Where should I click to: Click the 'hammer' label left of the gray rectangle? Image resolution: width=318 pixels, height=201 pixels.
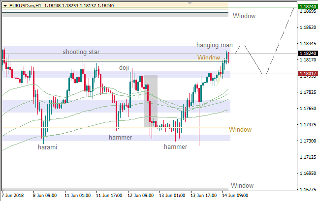coord(121,138)
